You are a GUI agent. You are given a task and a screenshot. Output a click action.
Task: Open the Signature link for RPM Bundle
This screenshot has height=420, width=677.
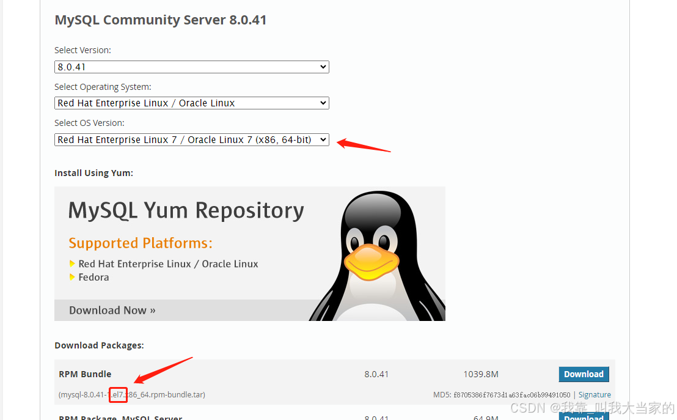point(595,395)
